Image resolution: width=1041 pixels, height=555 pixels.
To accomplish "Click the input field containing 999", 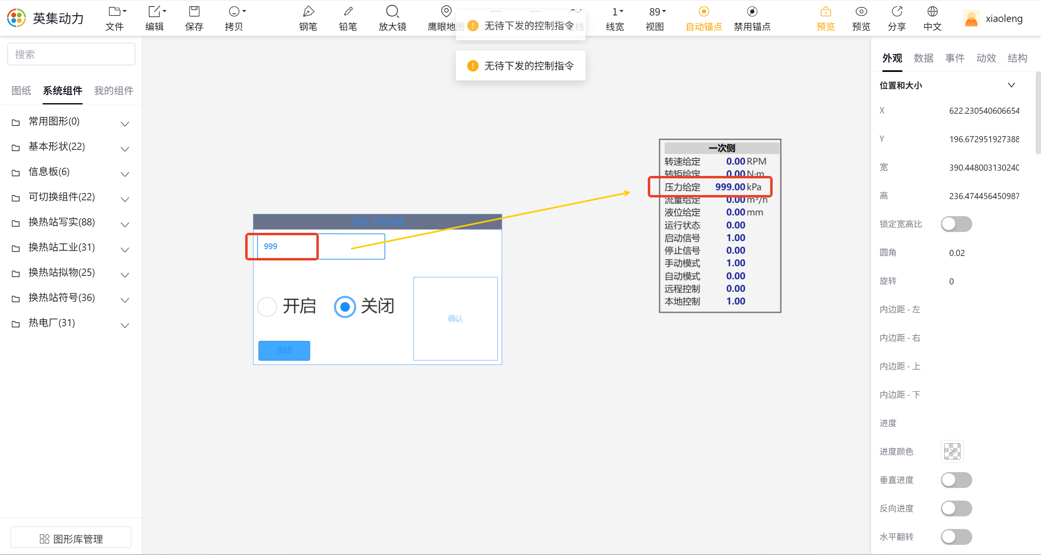I will [321, 246].
